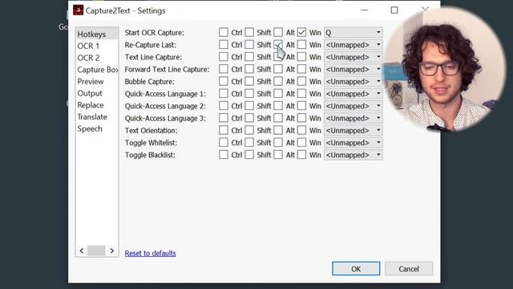Enable Win for Text Orientation
The width and height of the screenshot is (513, 289).
[x=301, y=130]
